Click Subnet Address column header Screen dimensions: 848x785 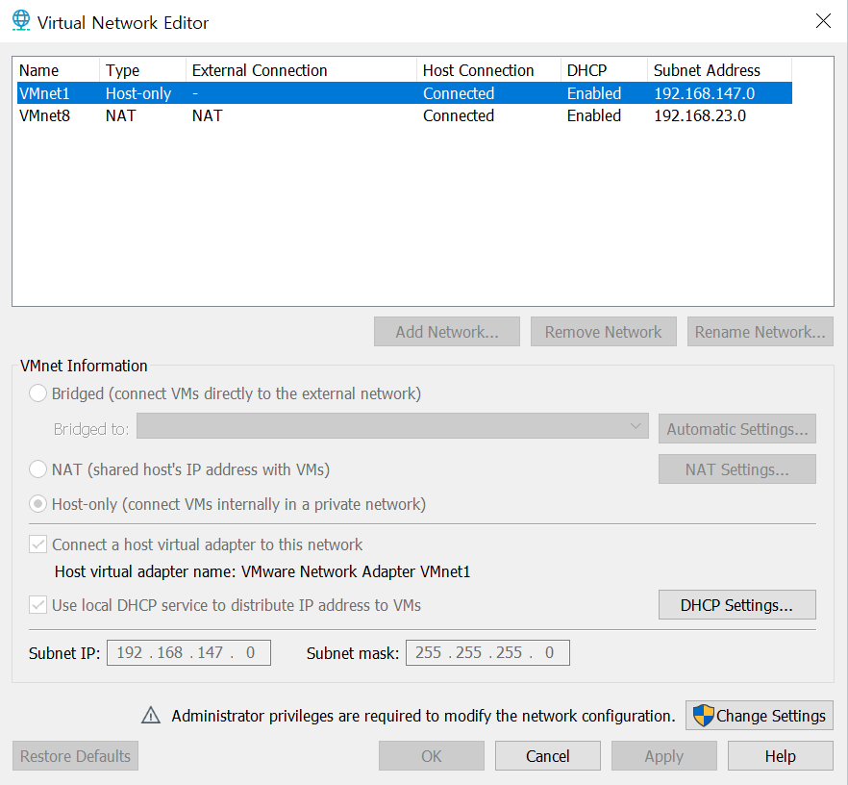click(720, 70)
